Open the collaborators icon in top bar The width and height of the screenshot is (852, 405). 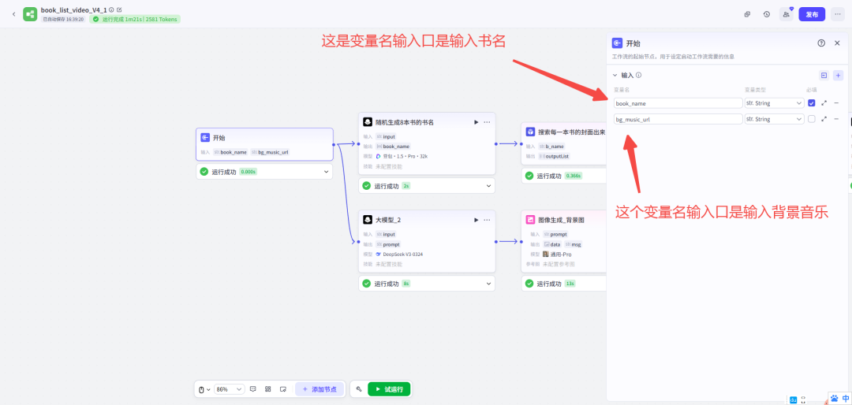pyautogui.click(x=787, y=14)
